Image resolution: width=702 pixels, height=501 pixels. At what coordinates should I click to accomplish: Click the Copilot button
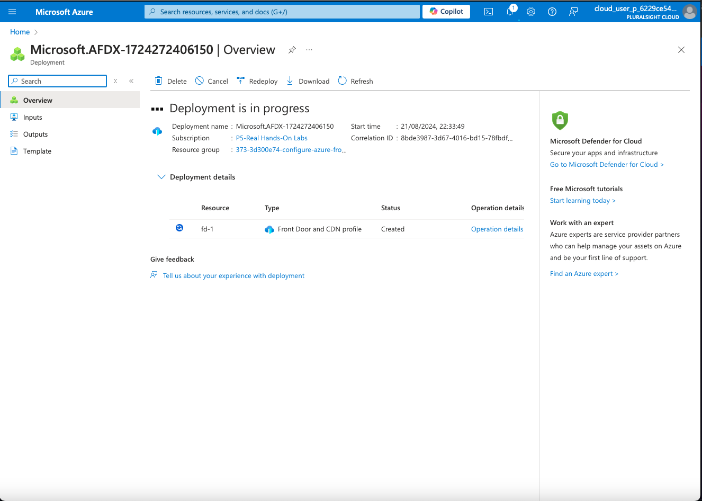pyautogui.click(x=446, y=12)
